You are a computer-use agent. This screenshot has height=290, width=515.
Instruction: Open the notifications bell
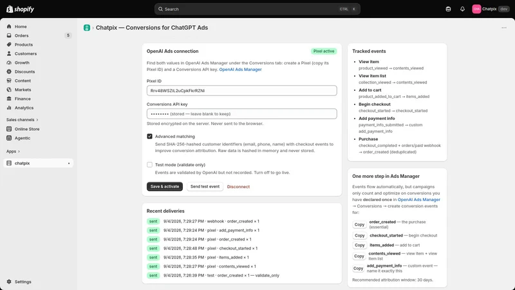click(x=462, y=9)
